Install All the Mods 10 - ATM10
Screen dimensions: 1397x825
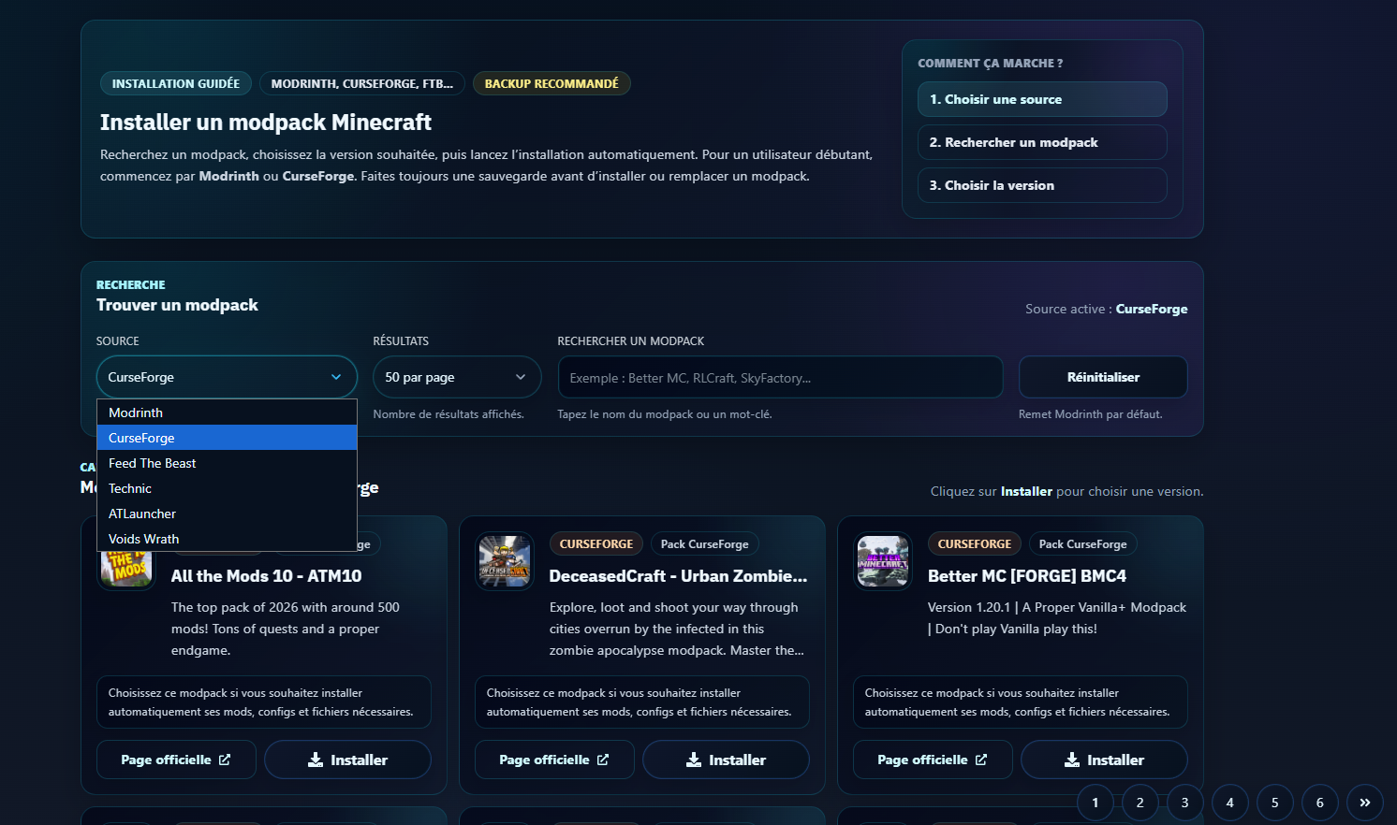coord(347,760)
